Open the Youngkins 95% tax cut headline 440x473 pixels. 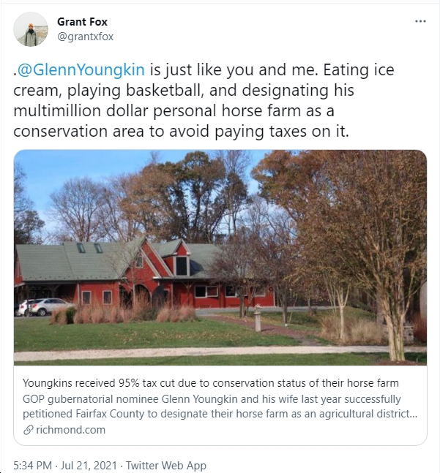(x=211, y=383)
